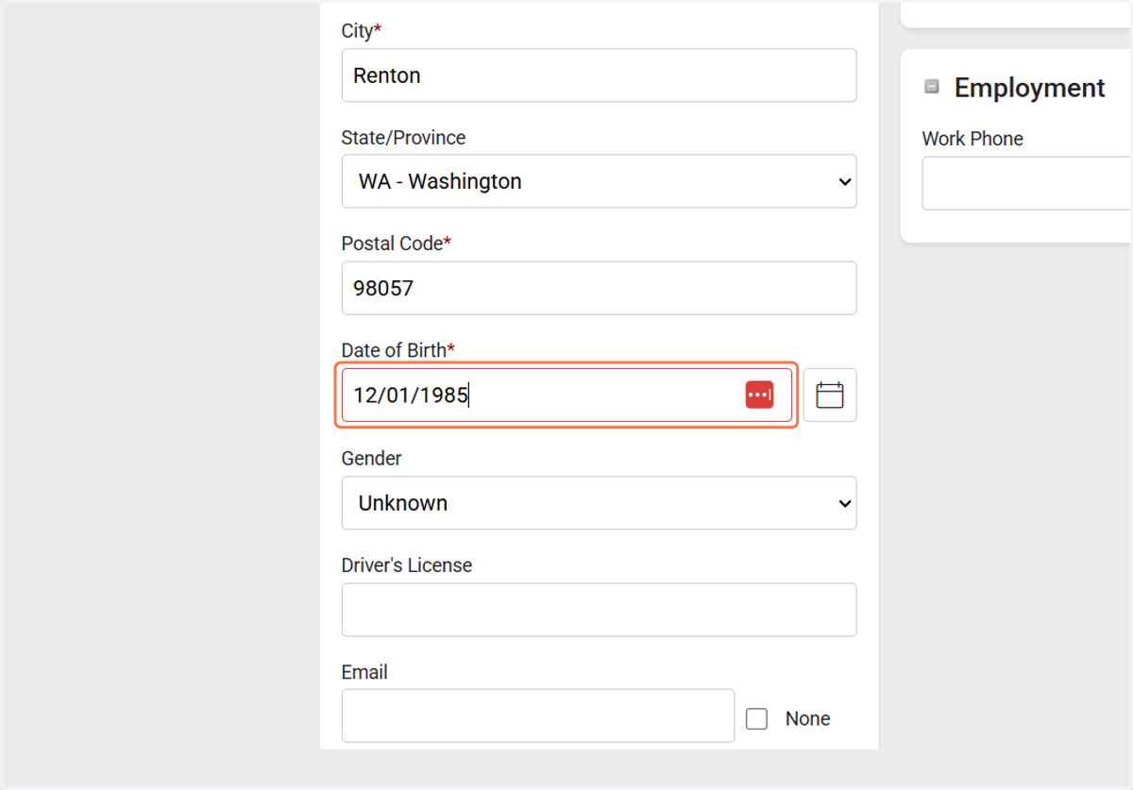Click the Date of Birth label
Screen dimensions: 1133x790
(397, 350)
